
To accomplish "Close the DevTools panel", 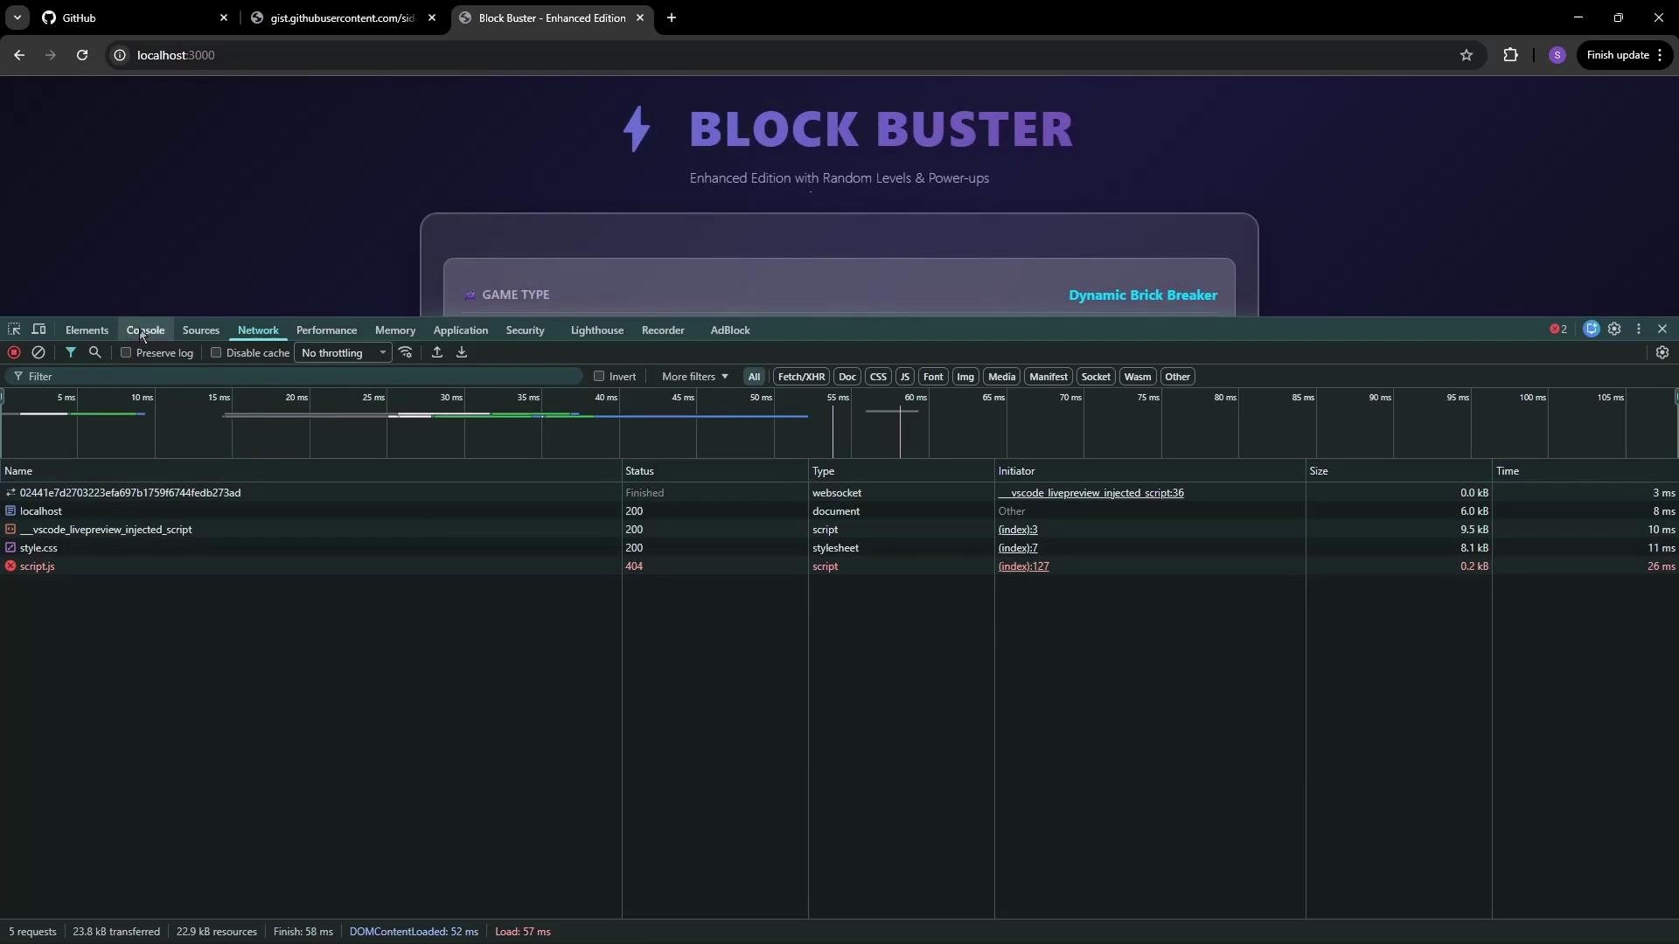I will pyautogui.click(x=1662, y=330).
